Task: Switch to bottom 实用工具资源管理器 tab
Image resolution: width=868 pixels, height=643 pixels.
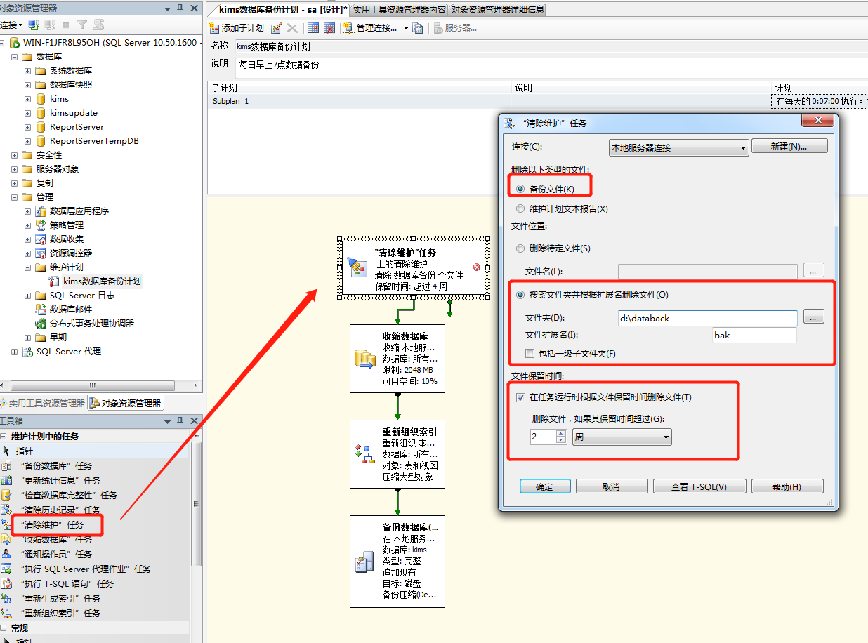Action: pyautogui.click(x=43, y=403)
